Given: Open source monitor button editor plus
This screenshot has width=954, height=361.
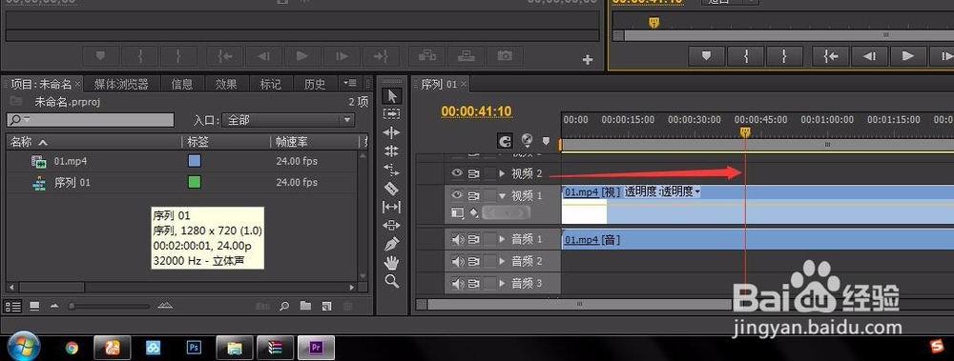Looking at the screenshot, I should point(587,60).
